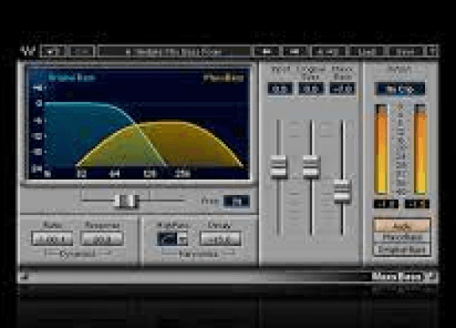Click the A/B setup compare button
Image resolution: width=456 pixels, height=328 pixels.
(x=327, y=52)
